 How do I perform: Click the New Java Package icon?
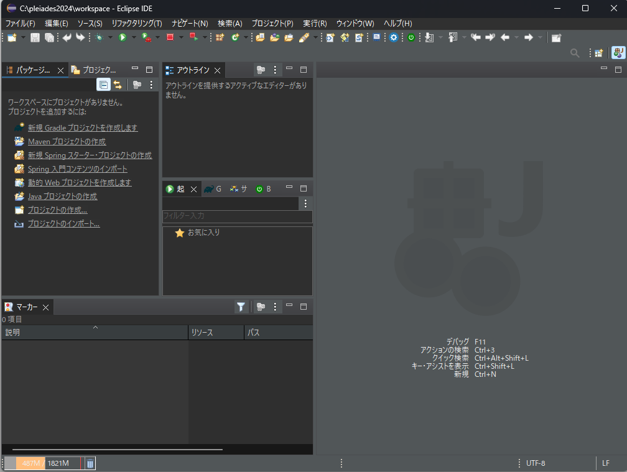pos(220,37)
